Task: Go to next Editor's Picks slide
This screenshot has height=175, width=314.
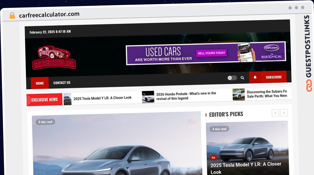Action: click(x=284, y=113)
